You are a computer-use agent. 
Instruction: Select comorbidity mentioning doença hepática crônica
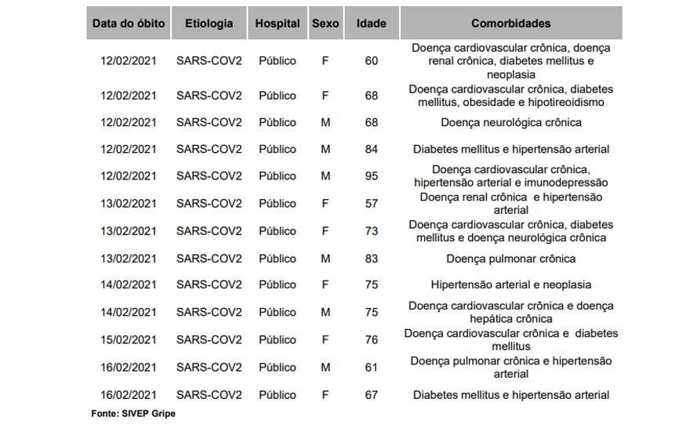tap(511, 312)
